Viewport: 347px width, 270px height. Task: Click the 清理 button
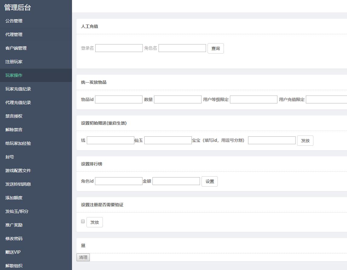coord(83,257)
